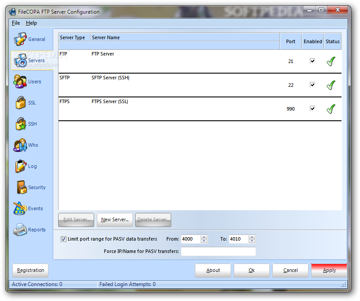360x301 pixels.
Task: Open the SSH padlock-star icon
Action: click(21, 124)
